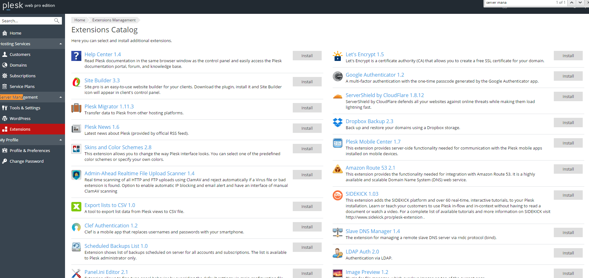Collapse the My Profile sidebar section
589x278 pixels.
point(61,140)
